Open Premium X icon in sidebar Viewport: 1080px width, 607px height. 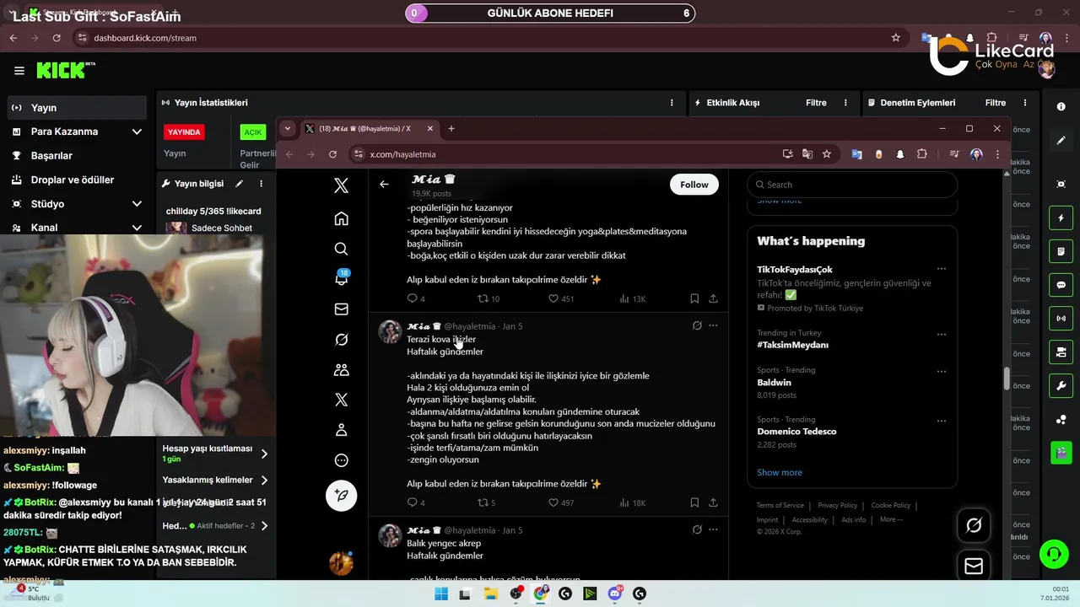tap(341, 400)
